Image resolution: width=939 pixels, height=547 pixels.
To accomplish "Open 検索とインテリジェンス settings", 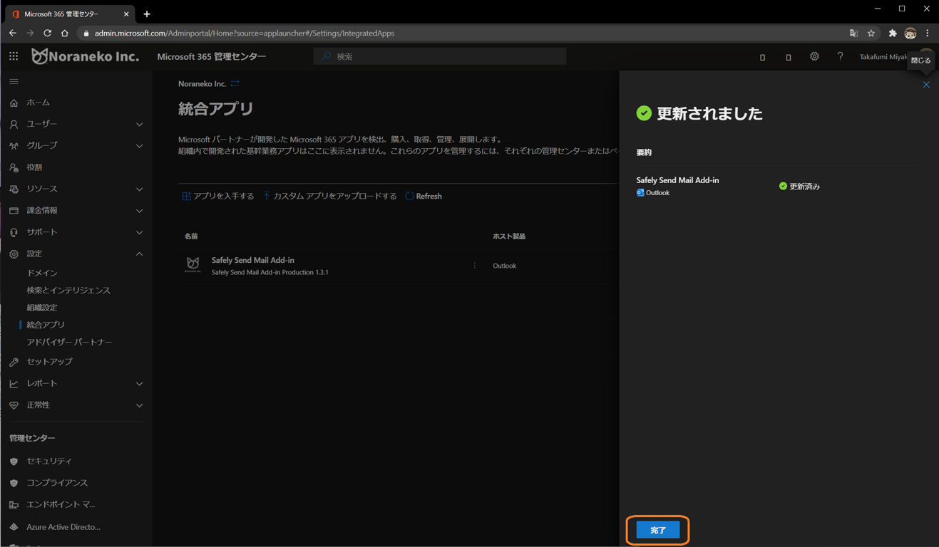I will click(x=68, y=291).
